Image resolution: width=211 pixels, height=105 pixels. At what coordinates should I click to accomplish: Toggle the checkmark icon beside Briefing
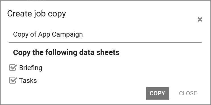pyautogui.click(x=13, y=68)
